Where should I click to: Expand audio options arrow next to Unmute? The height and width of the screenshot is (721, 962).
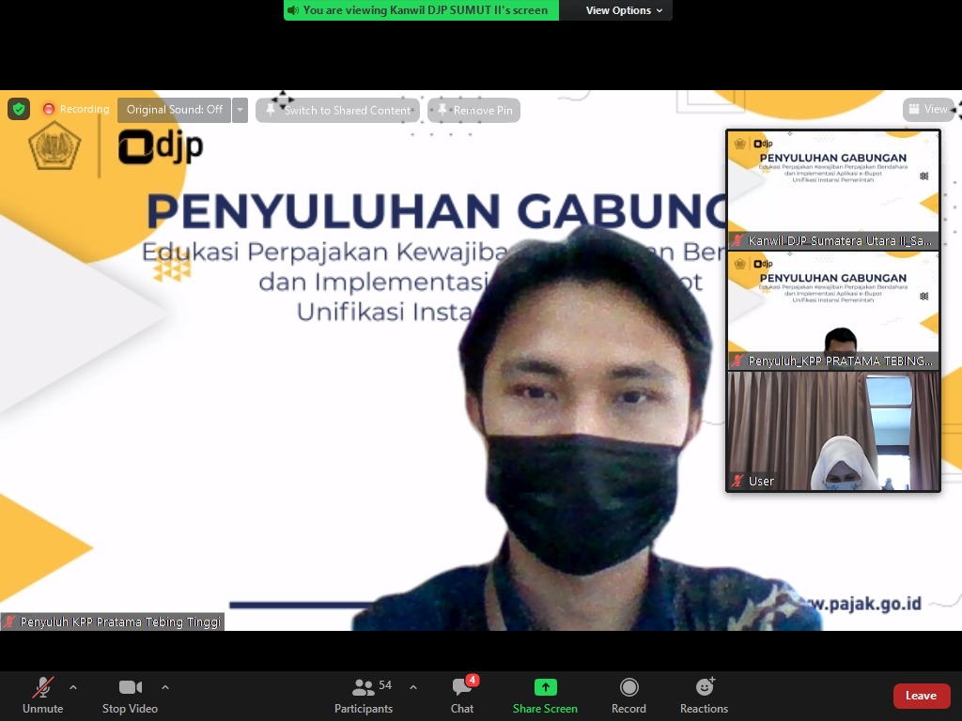click(x=73, y=687)
